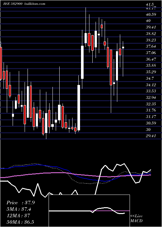Click the 32.94 price axis label
162x227 pixels.
click(x=151, y=98)
